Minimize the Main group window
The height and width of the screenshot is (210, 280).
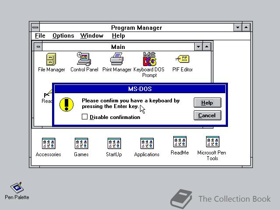(198, 47)
